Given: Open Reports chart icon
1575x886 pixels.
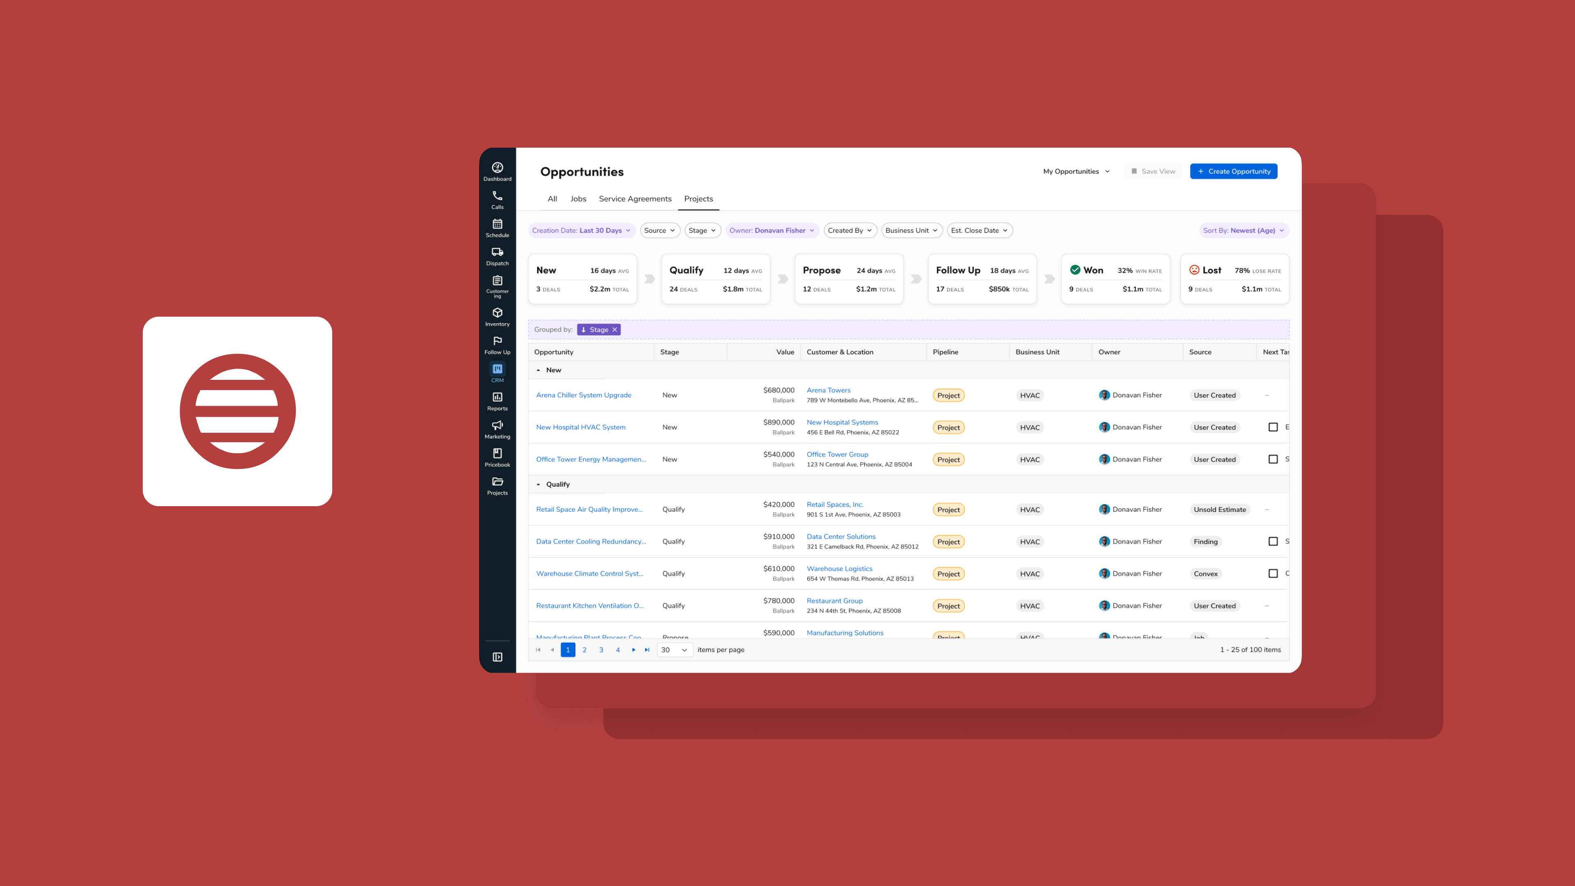Looking at the screenshot, I should click(497, 401).
